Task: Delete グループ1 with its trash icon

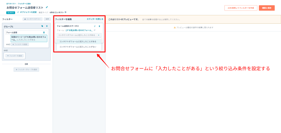Action: coord(47,26)
